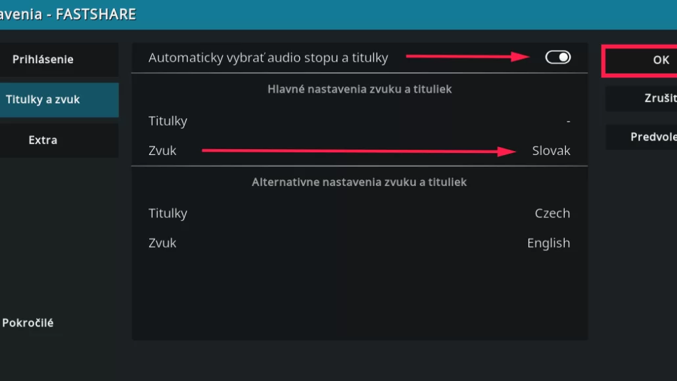Open alternative Titulky selector set to Czech
677x381 pixels.
point(360,213)
